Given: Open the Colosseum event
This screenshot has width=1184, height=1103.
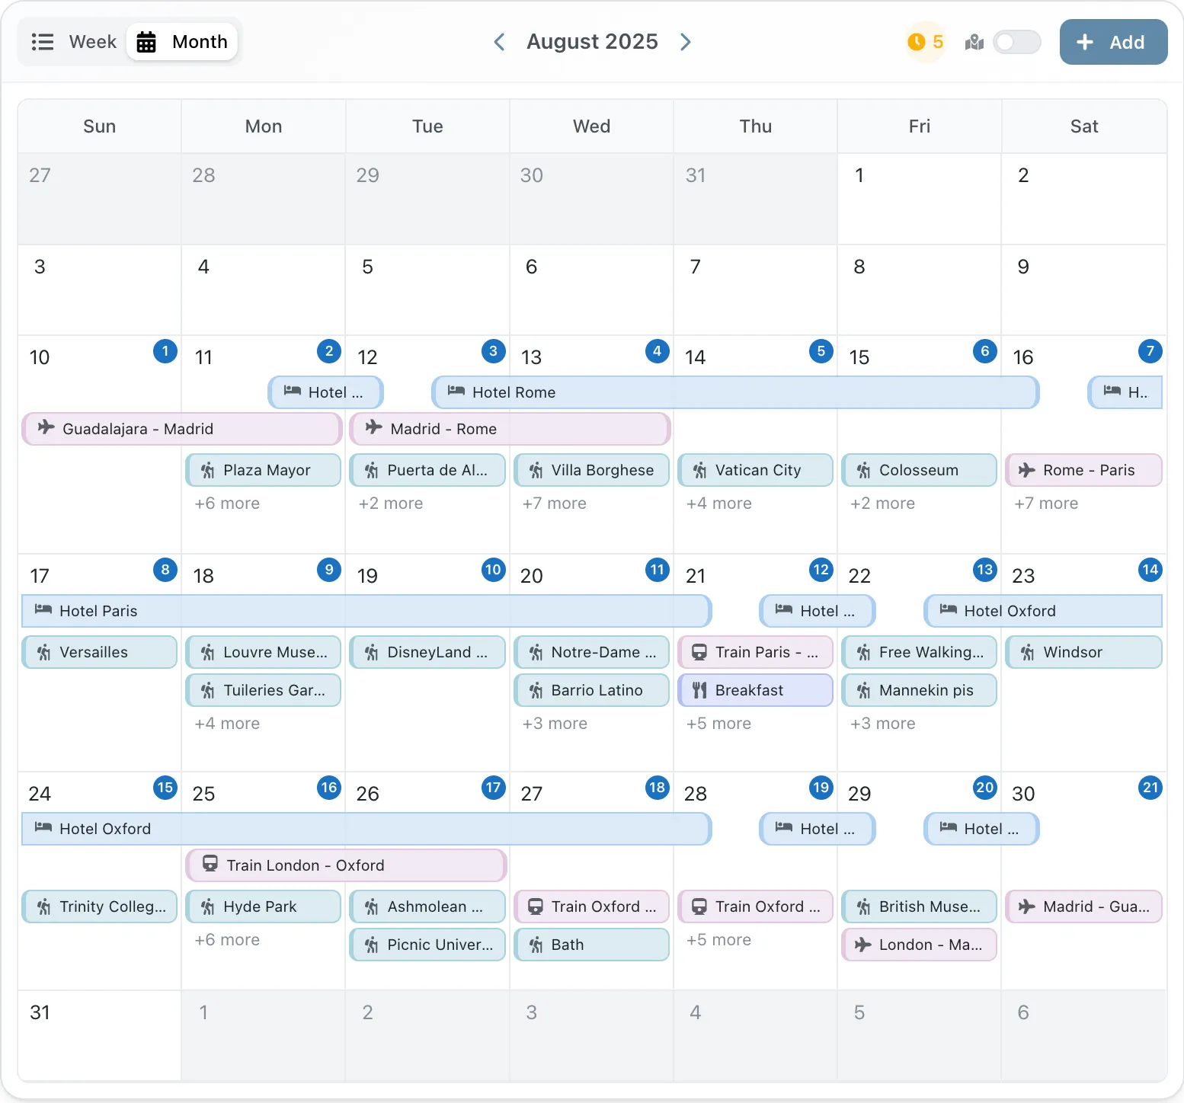Looking at the screenshot, I should [919, 470].
